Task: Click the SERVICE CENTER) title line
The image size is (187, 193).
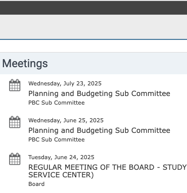Action: coord(61,175)
